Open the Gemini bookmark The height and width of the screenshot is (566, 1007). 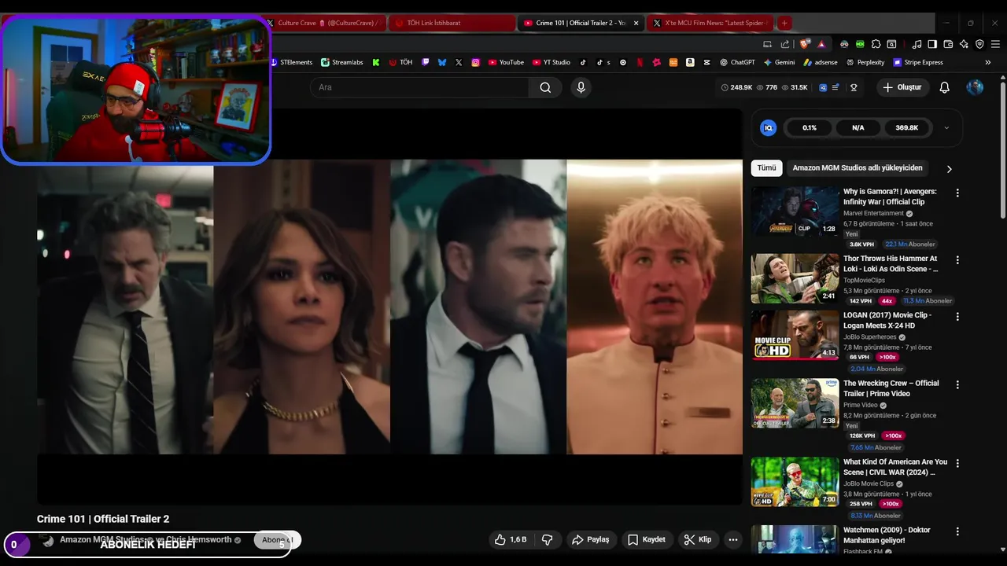pos(779,62)
